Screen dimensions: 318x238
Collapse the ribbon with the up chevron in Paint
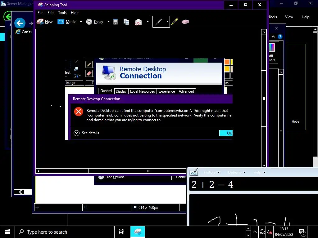pos(273,37)
